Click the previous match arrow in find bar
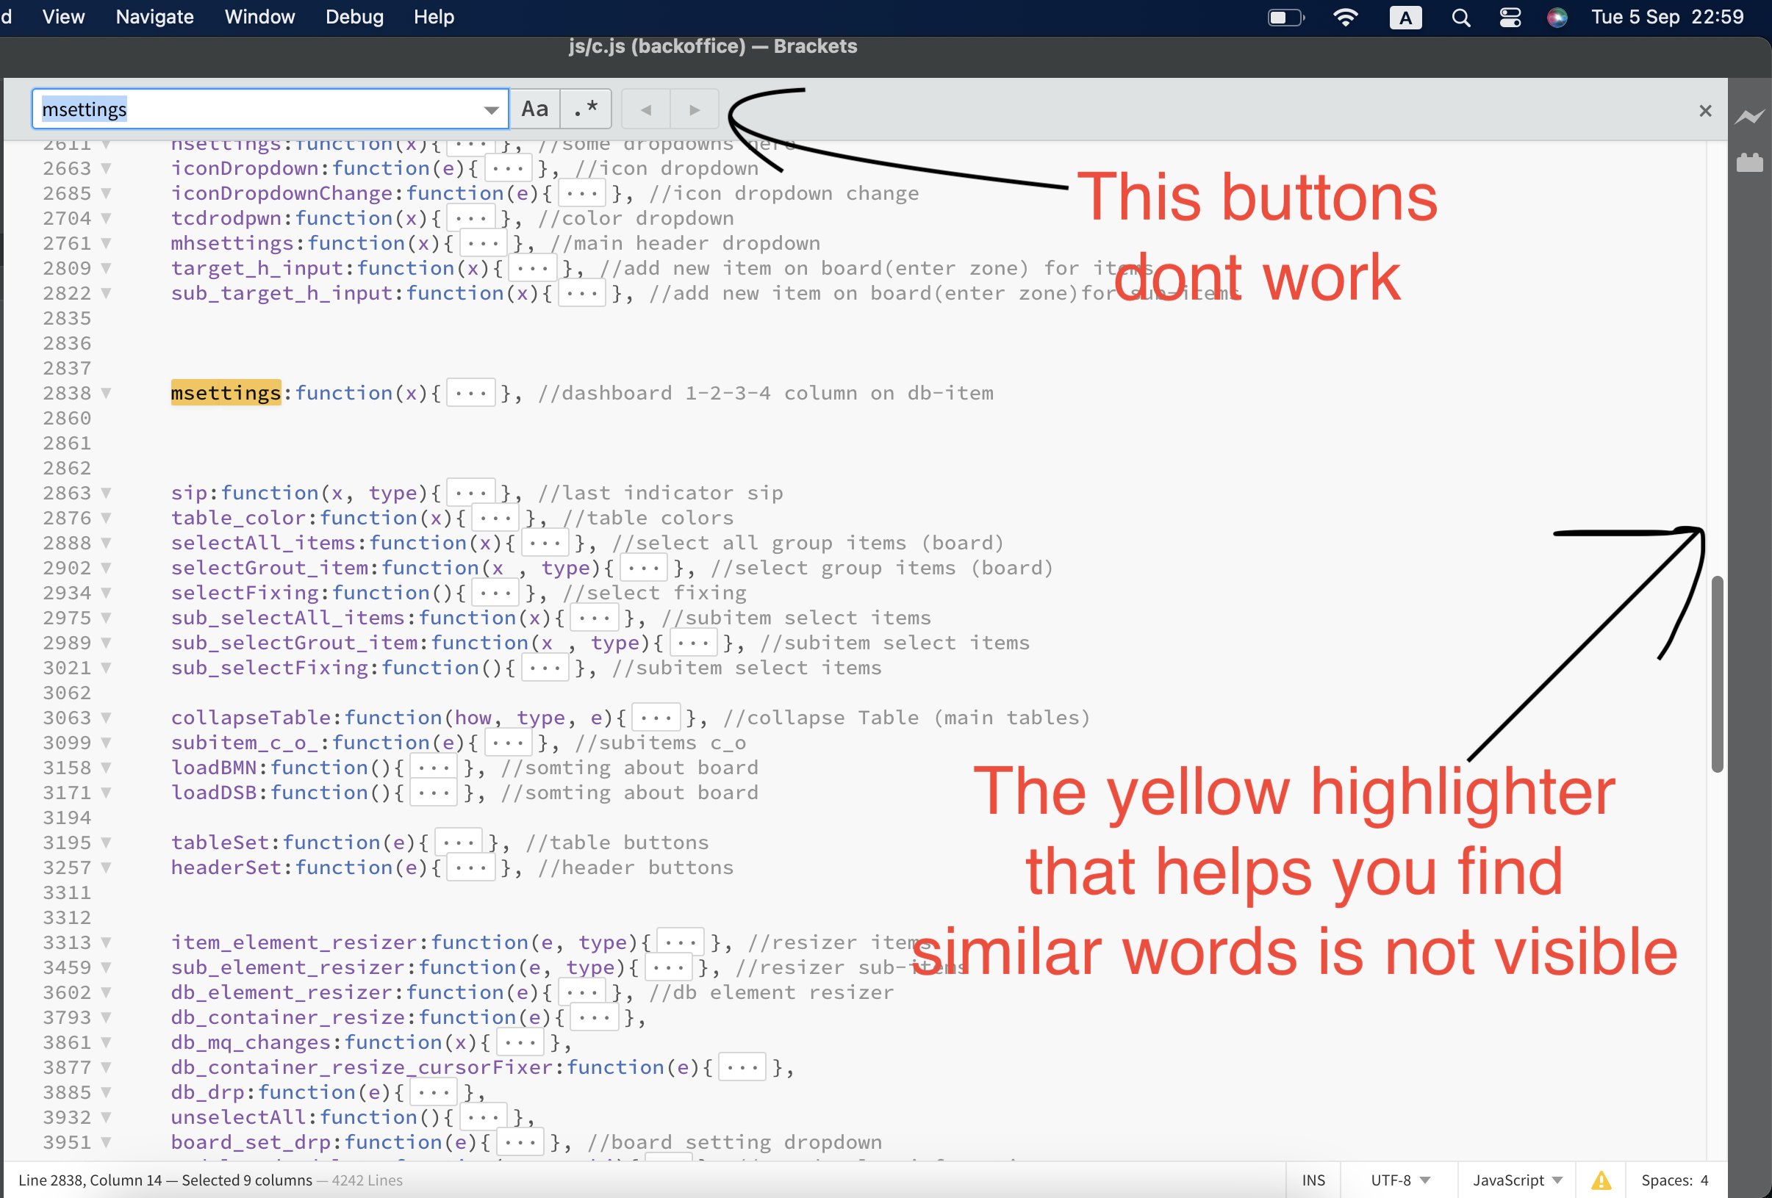The image size is (1772, 1198). click(645, 109)
